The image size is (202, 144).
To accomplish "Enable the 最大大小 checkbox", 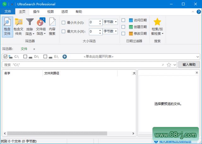I will [x=63, y=31].
